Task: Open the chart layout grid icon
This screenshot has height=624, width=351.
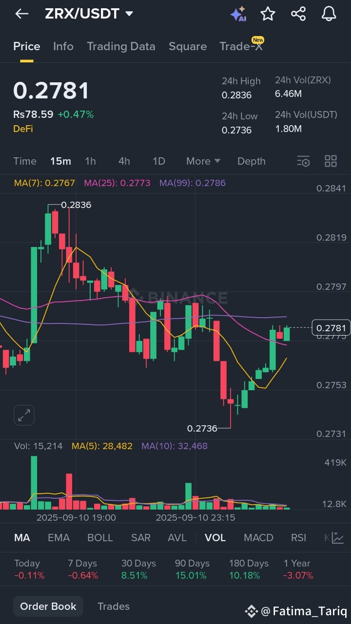Action: pos(331,161)
